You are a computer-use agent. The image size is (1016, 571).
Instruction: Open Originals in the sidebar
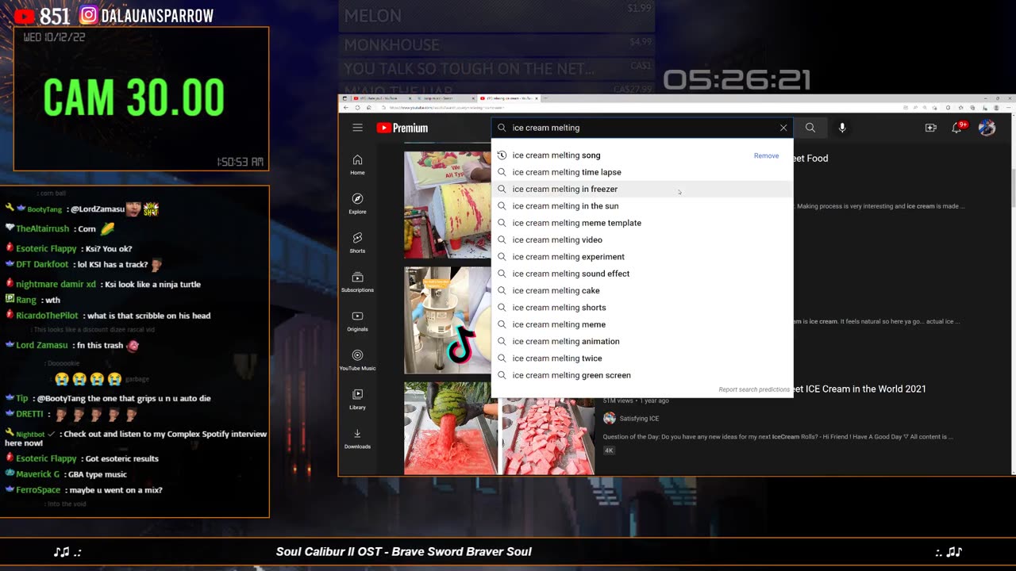pos(358,321)
